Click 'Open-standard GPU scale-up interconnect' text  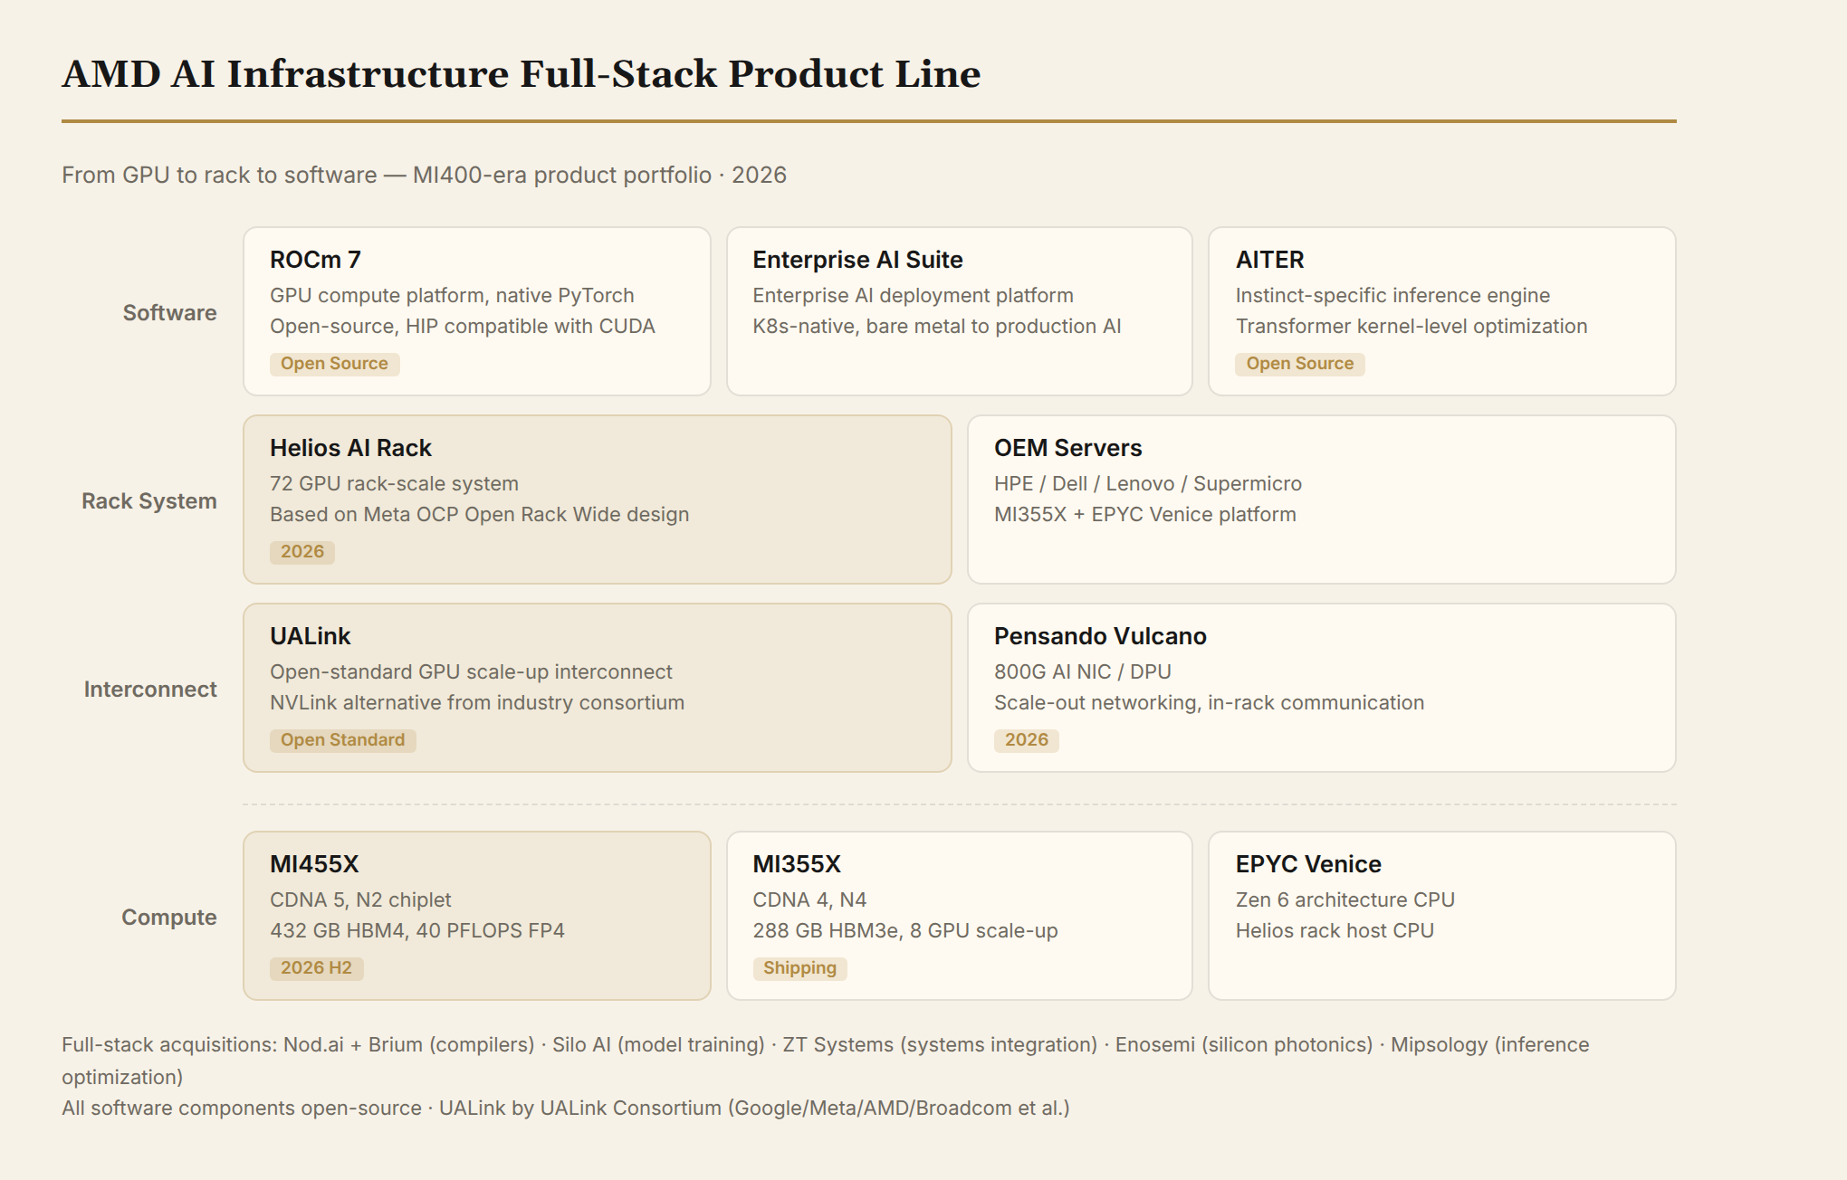coord(471,671)
